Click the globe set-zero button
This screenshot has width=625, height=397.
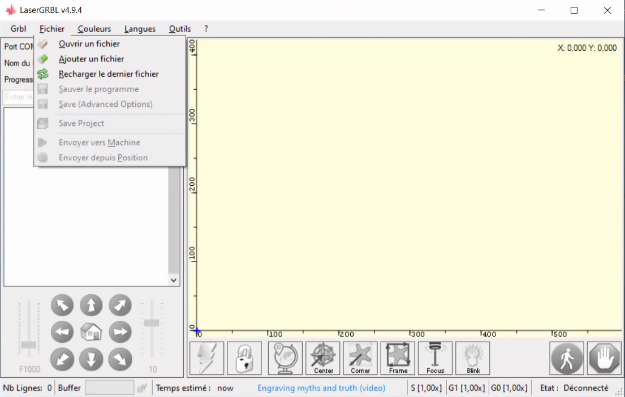coord(285,358)
